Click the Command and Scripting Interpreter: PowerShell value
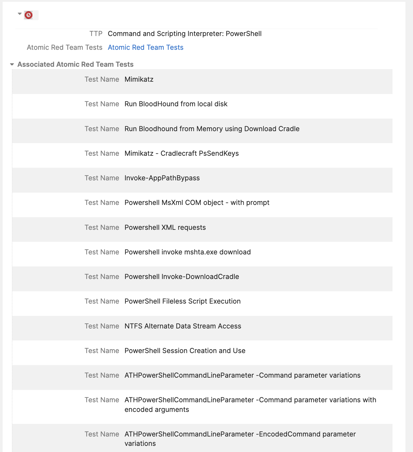 point(185,34)
